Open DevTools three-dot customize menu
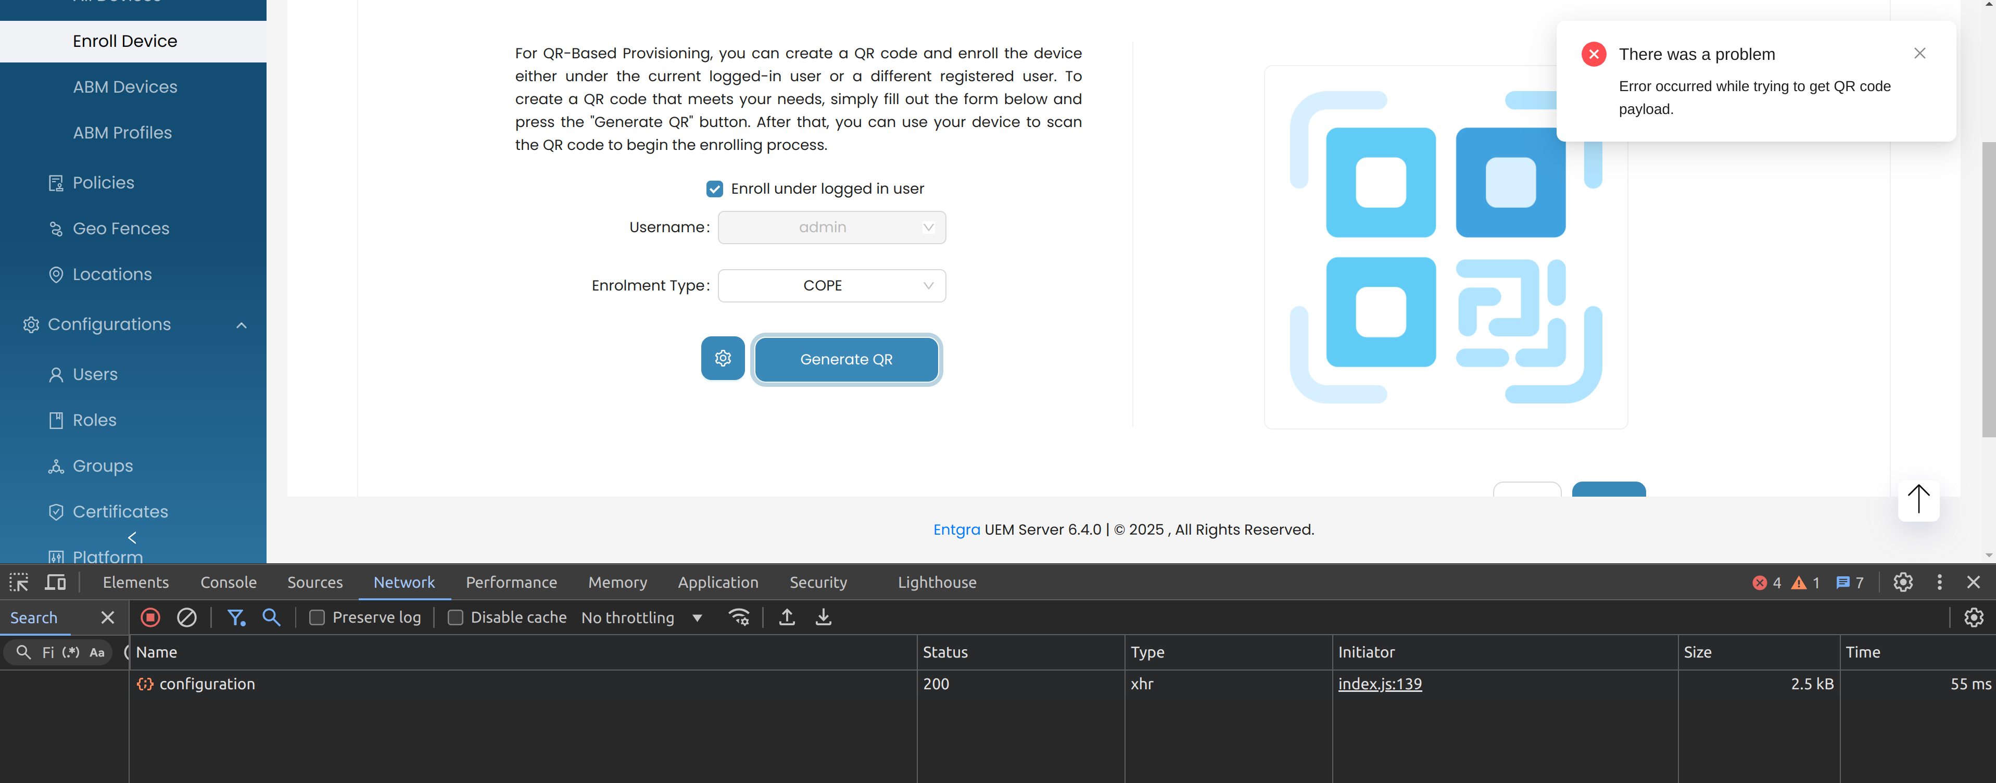This screenshot has width=1996, height=783. (1939, 583)
